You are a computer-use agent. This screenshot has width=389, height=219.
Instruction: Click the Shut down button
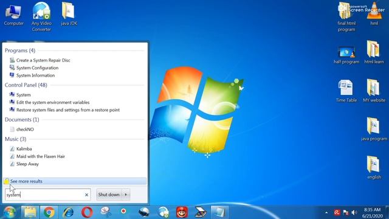coord(109,195)
